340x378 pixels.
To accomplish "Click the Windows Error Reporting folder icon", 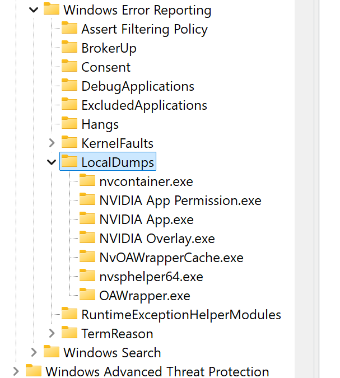I will [52, 9].
